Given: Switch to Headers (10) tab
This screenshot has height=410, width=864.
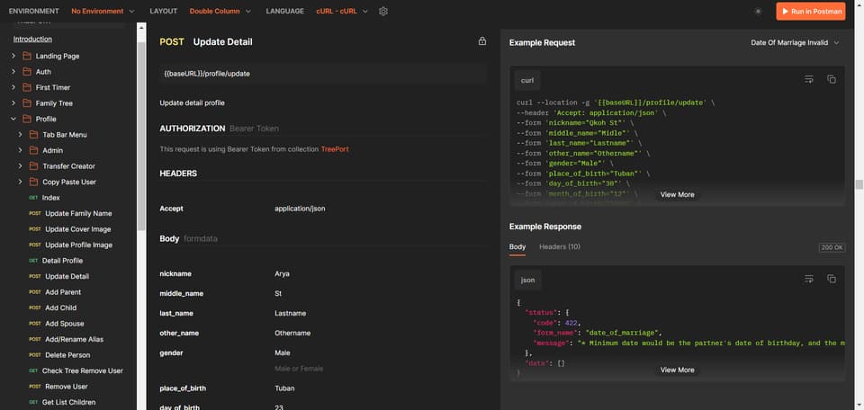Looking at the screenshot, I should 559,247.
